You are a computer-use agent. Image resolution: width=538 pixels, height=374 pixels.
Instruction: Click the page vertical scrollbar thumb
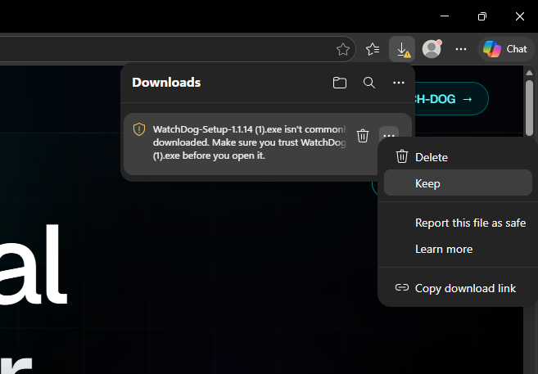click(x=529, y=108)
